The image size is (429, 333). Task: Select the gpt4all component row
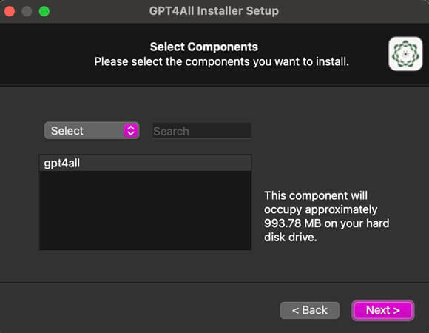tap(145, 163)
